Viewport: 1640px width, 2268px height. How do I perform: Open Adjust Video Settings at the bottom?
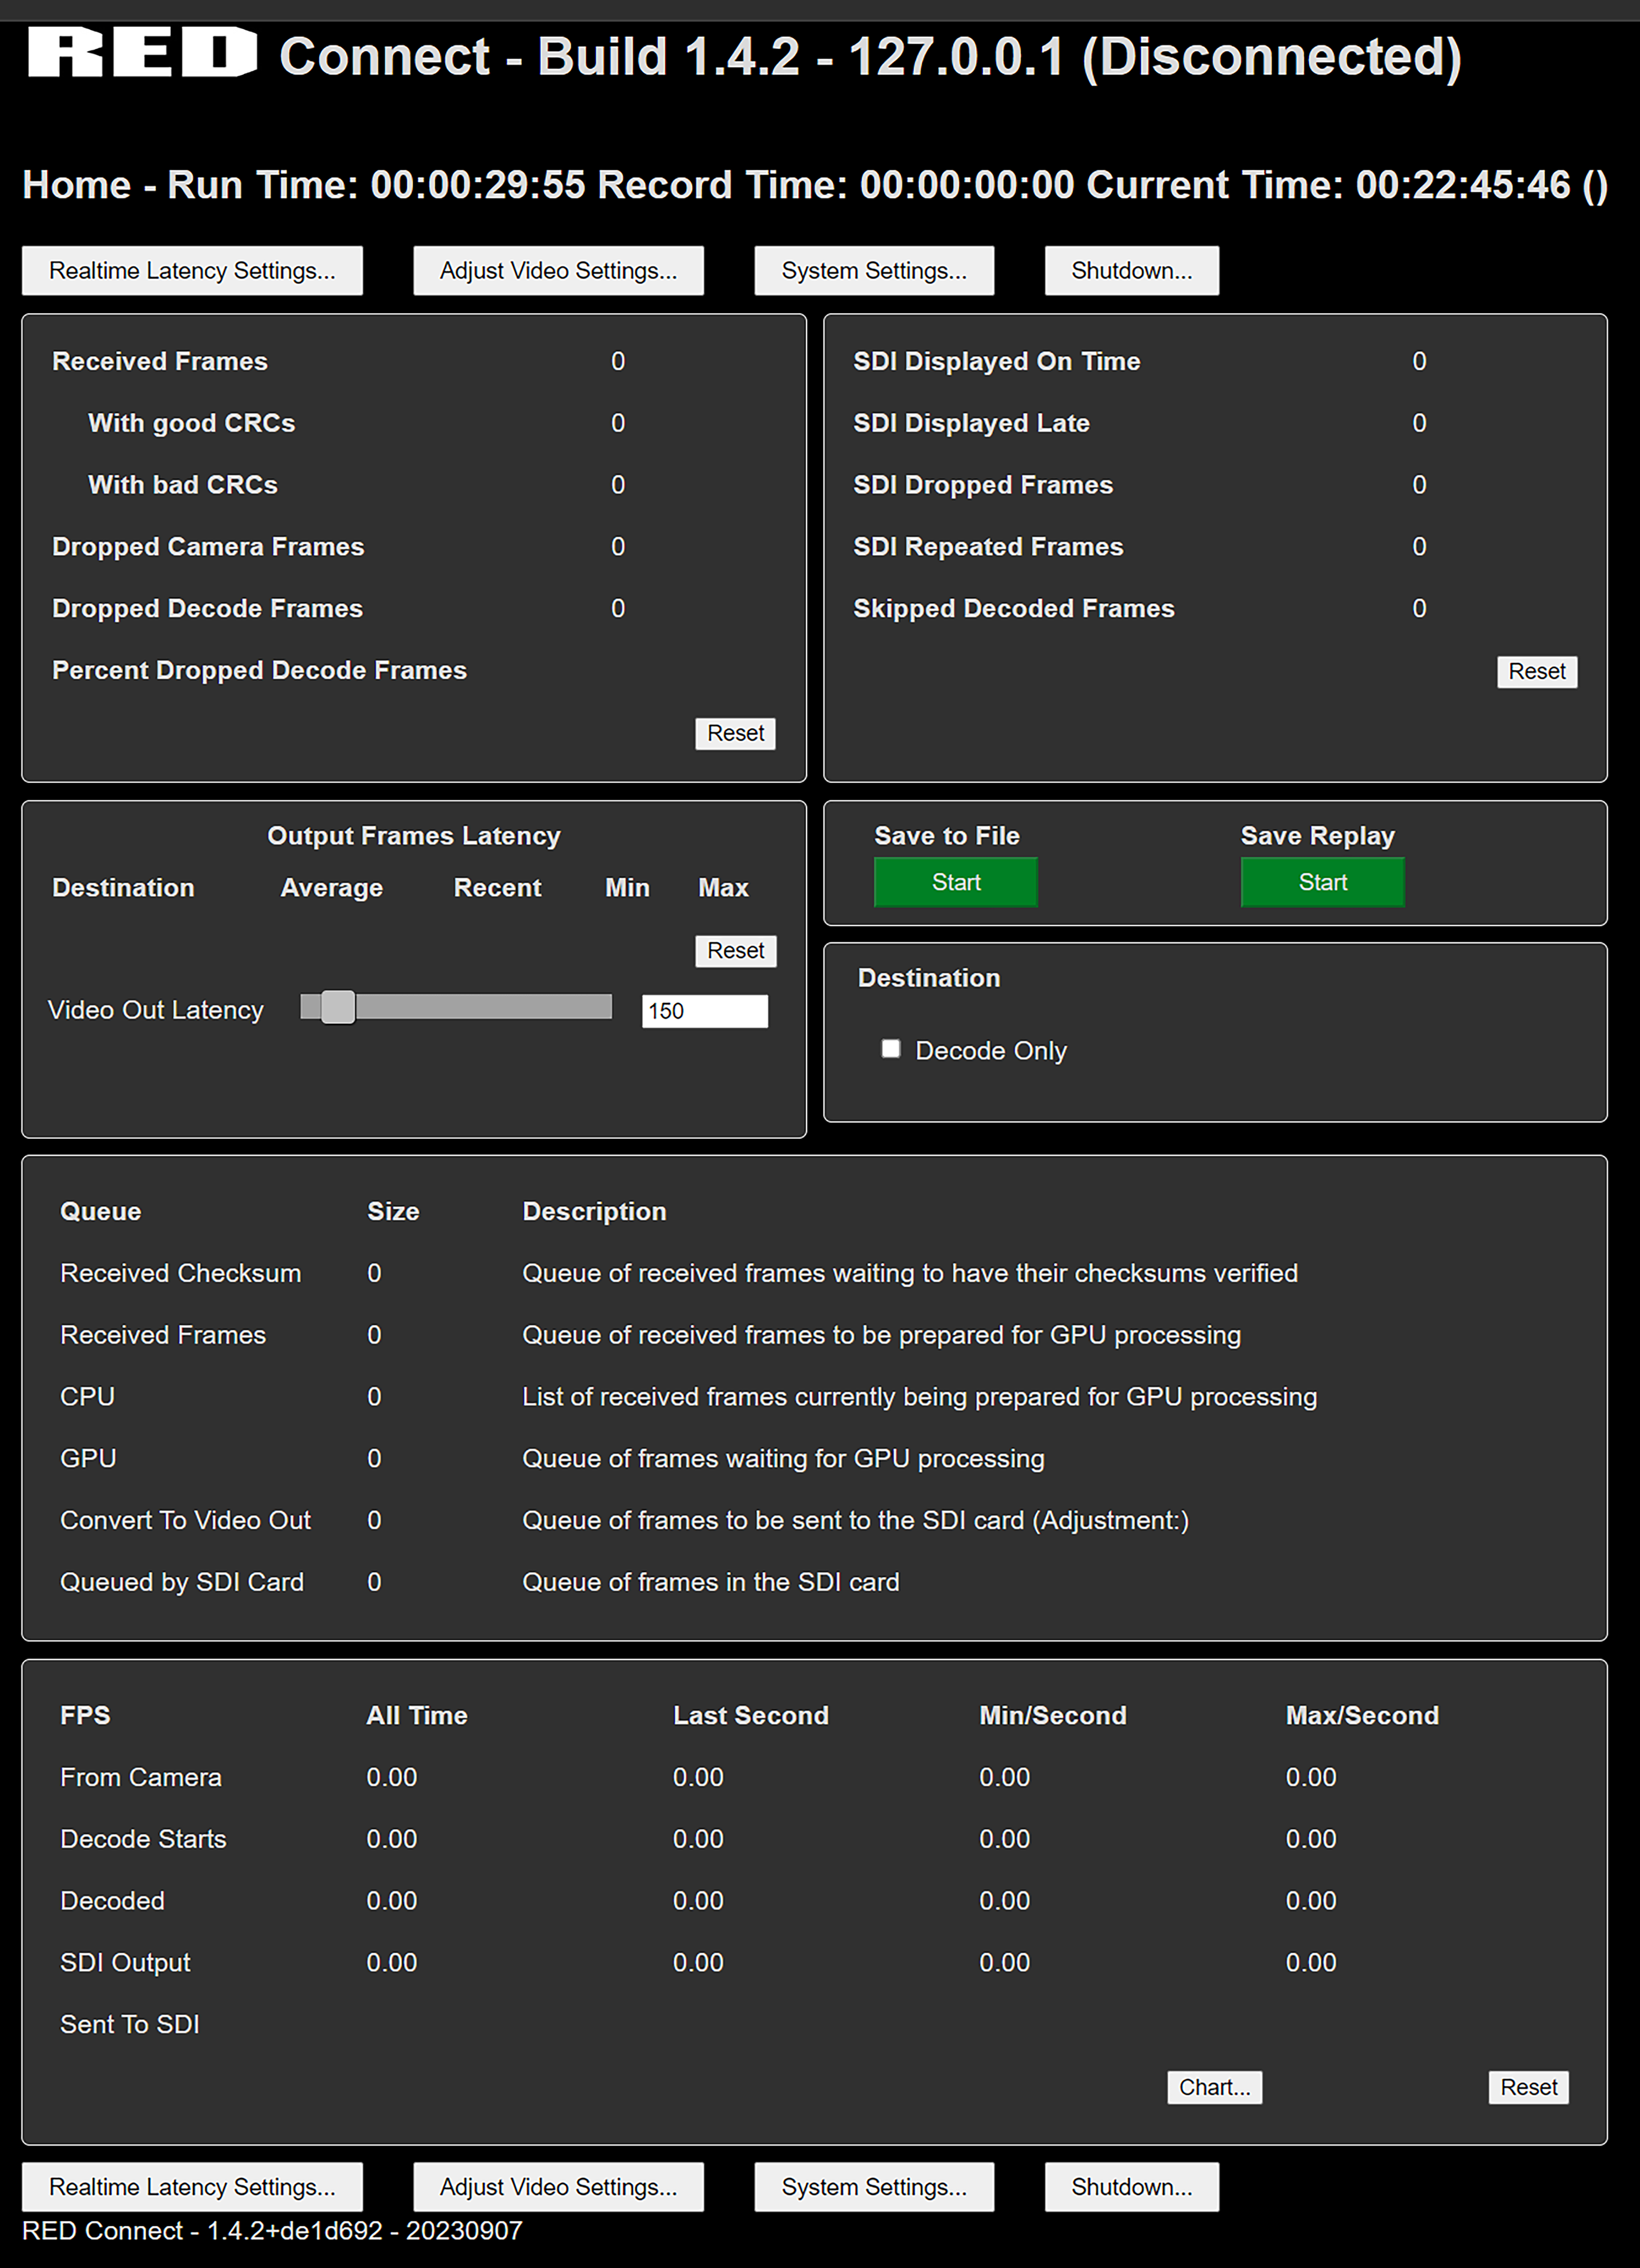558,2187
